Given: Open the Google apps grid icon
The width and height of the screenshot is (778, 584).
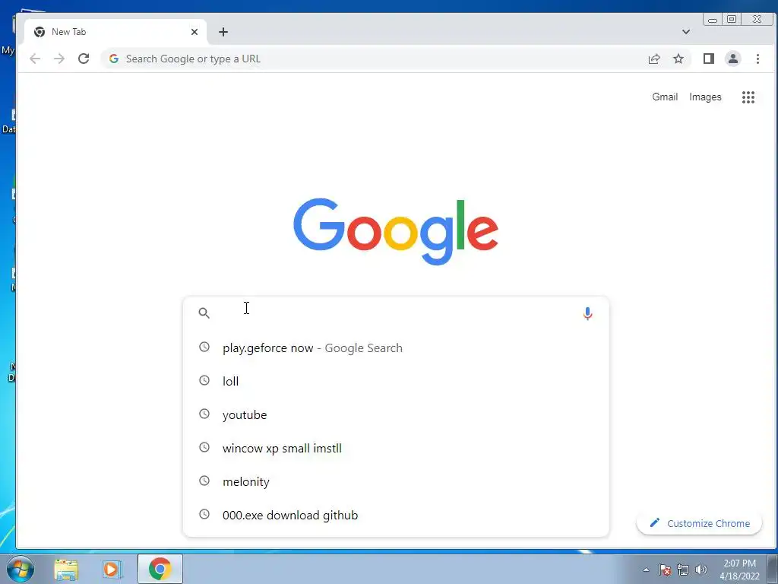Looking at the screenshot, I should pos(748,97).
